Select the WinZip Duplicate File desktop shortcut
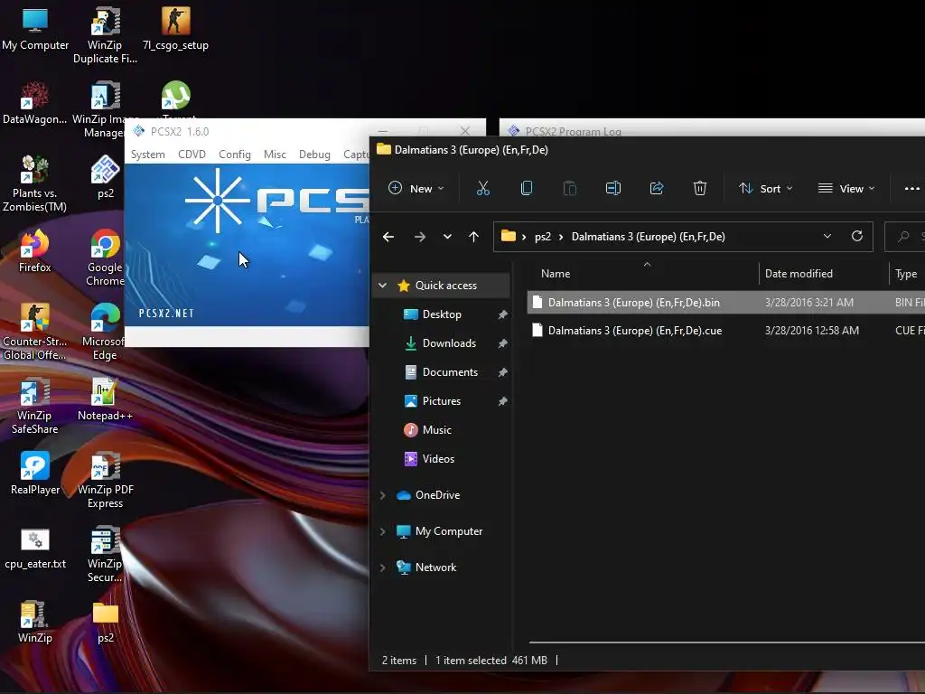Viewport: 925px width, 694px height. point(105,35)
